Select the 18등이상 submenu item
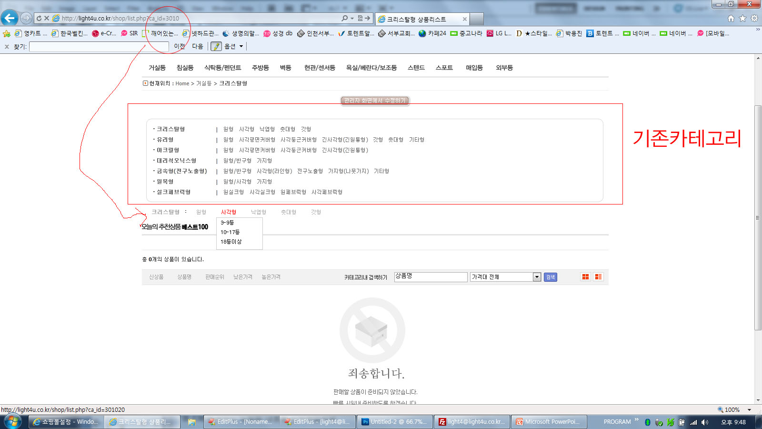The width and height of the screenshot is (762, 429). pyautogui.click(x=231, y=242)
